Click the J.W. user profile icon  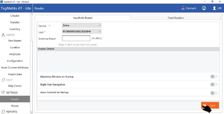(x=214, y=8)
